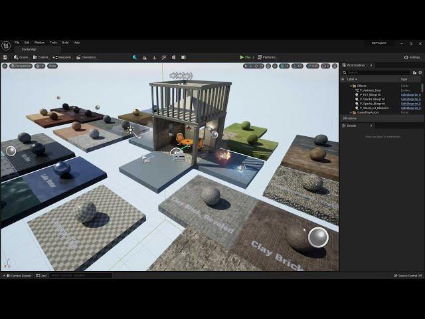Open the Create dropdown in toolbar
Viewport: 425px width, 319px height.
(x=21, y=57)
